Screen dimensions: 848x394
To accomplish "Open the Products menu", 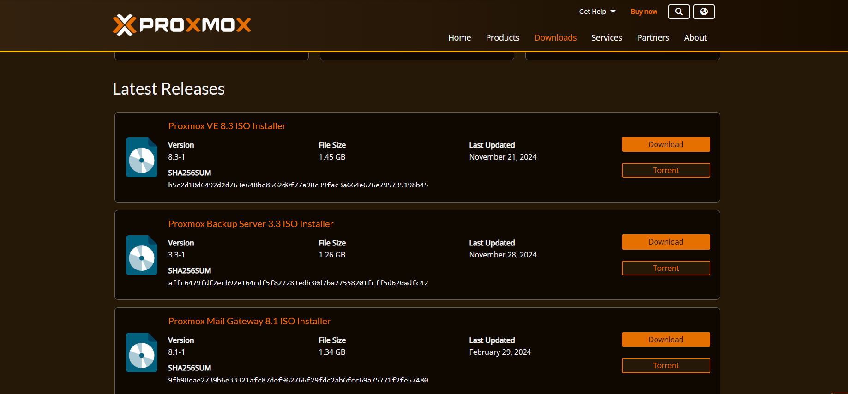I will [502, 38].
